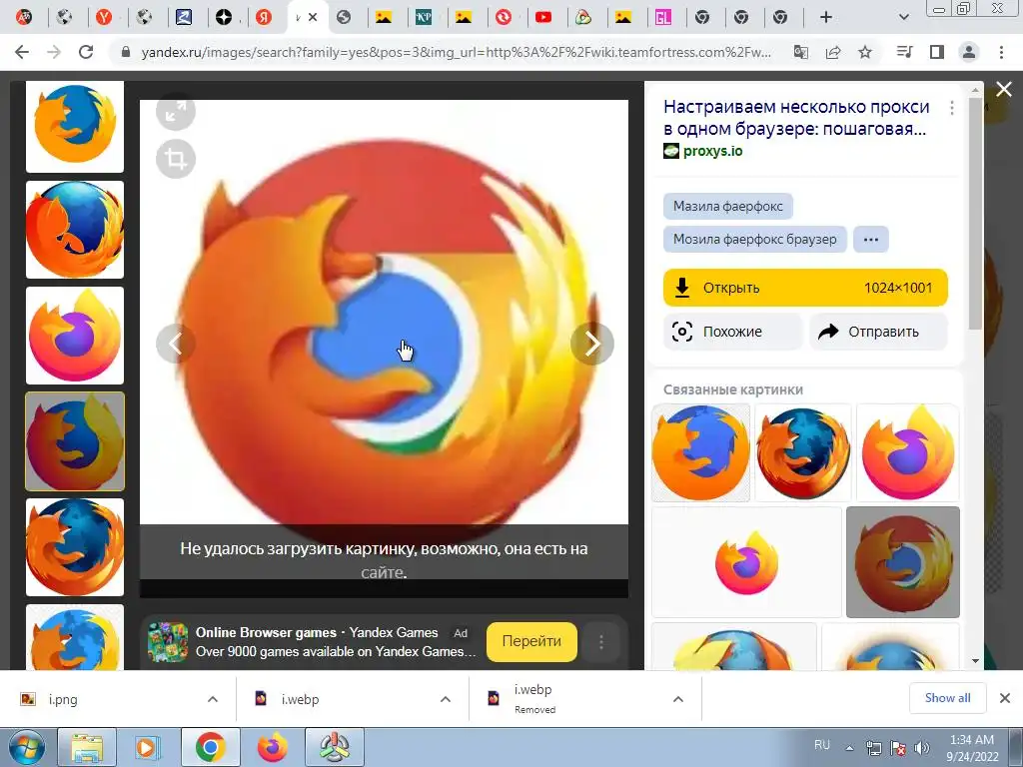Open Windows Explorer from taskbar
1023x767 pixels.
(x=87, y=747)
